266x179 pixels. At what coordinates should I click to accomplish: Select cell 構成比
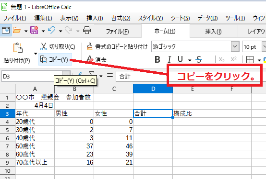192,113
